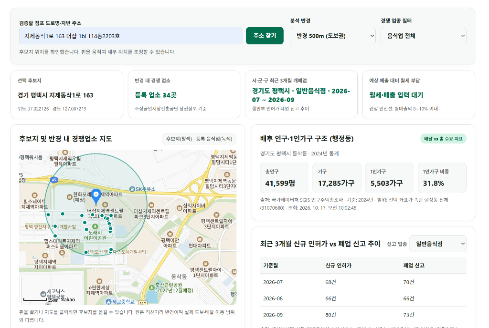489x328 pixels.
Task: Click the 동삭동 district label on map
Action: tap(179, 277)
